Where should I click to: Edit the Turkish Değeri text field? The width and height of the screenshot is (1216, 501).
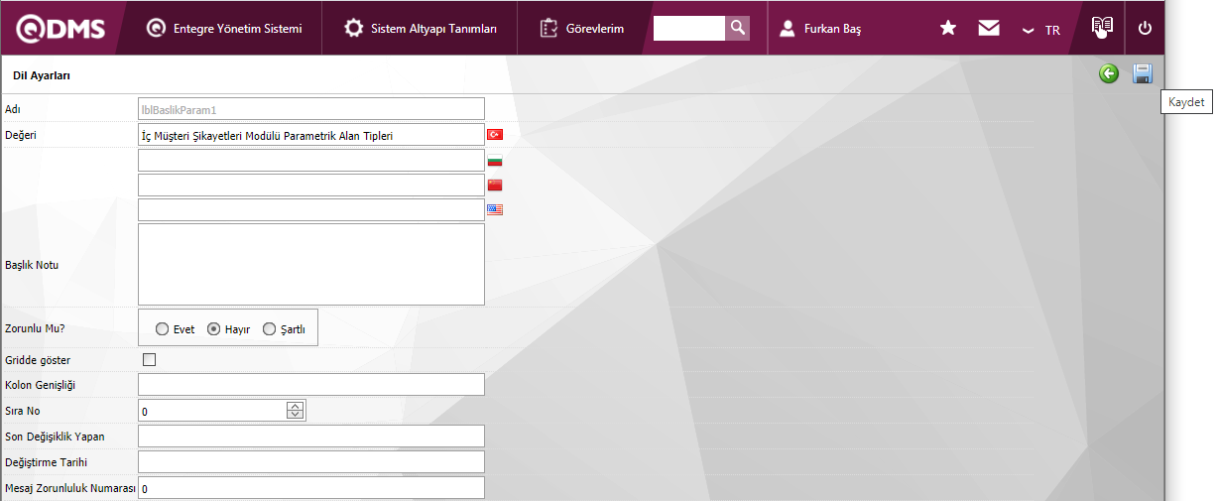311,135
